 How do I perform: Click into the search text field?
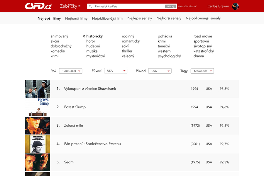[129, 6]
